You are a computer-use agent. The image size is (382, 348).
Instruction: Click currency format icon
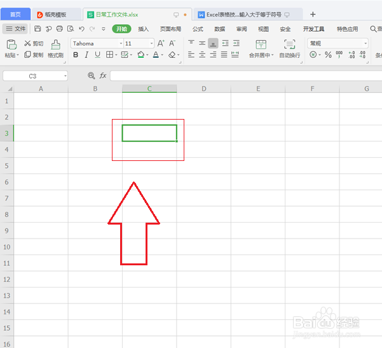pyautogui.click(x=313, y=55)
